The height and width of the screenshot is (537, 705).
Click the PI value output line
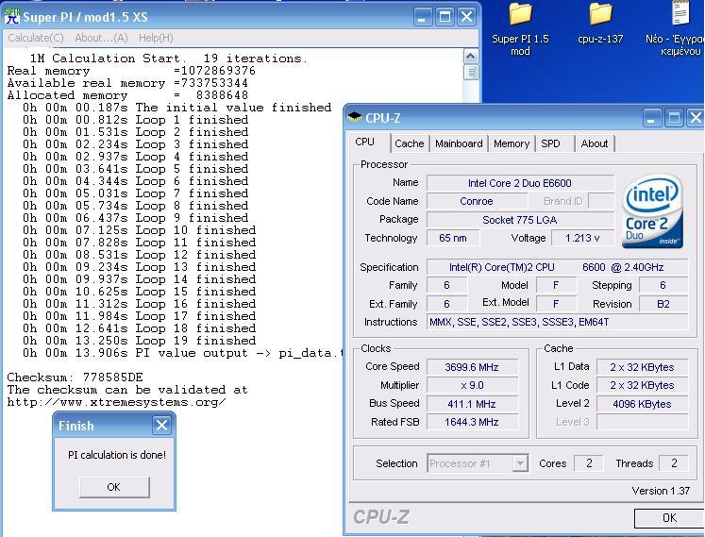(182, 353)
